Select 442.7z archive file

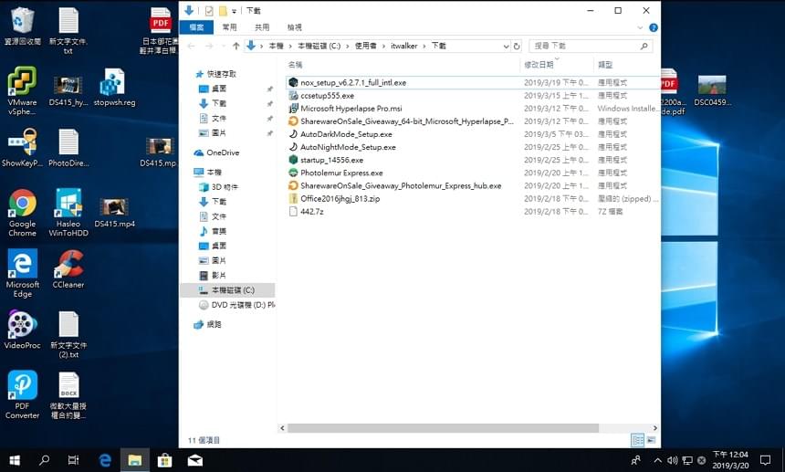[x=311, y=212]
